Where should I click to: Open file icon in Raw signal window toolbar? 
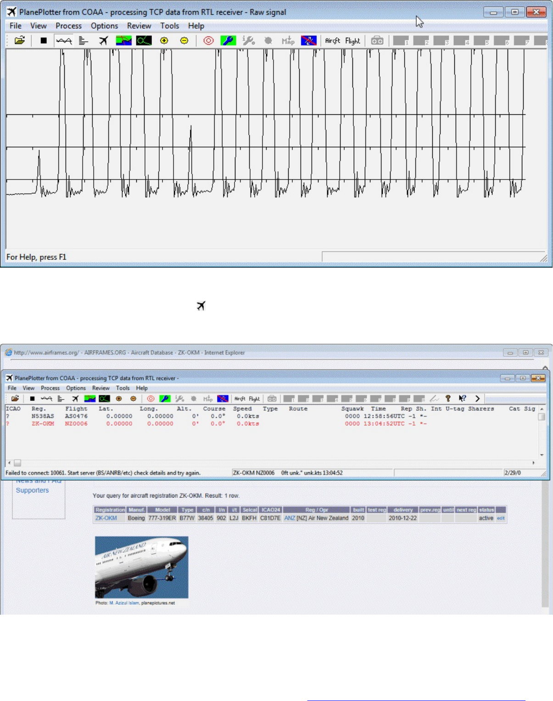[x=19, y=40]
